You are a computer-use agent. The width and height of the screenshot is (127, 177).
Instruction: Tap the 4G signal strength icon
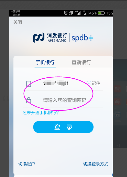tap(78, 13)
